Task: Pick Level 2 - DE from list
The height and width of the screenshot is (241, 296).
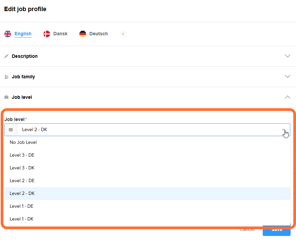Action: (147, 181)
